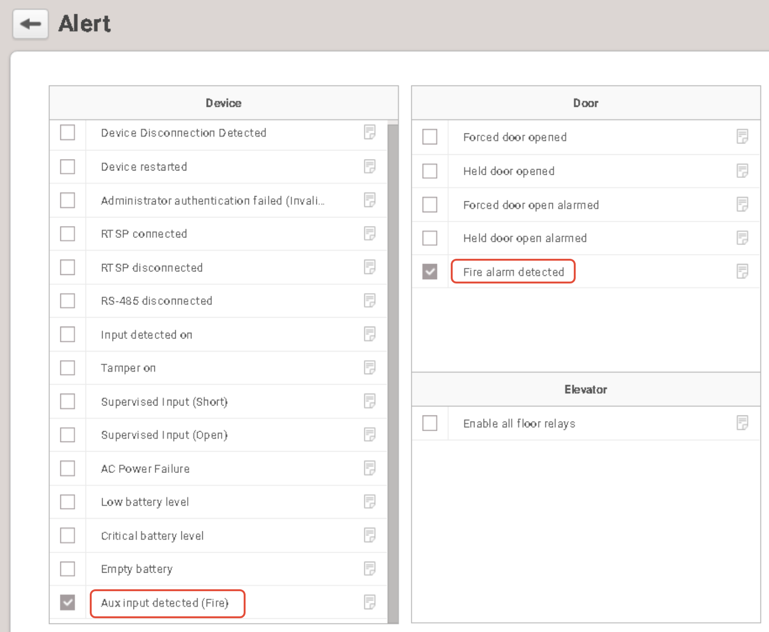Enable Forced door opened checkbox
Image resolution: width=769 pixels, height=632 pixels.
[x=430, y=137]
